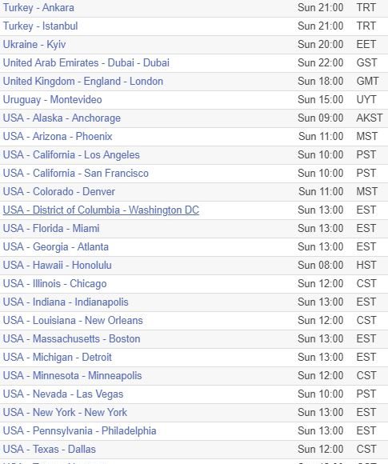
Task: Click USA - Nevada - Las Vegas link
Action: tap(63, 394)
